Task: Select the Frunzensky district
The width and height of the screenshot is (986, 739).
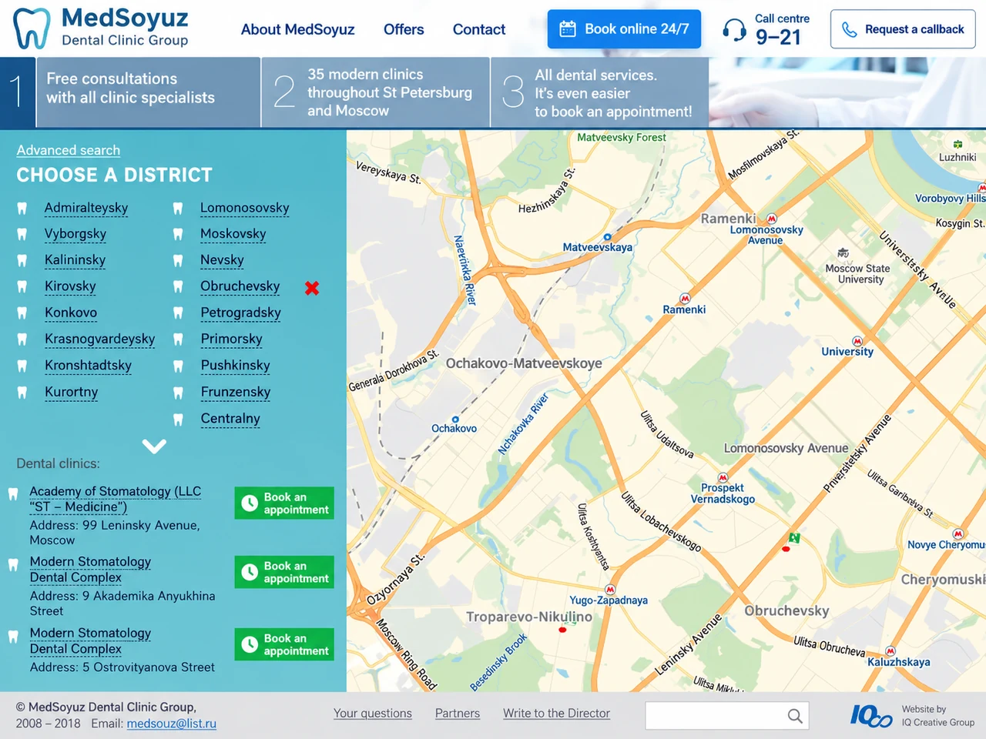Action: click(236, 392)
